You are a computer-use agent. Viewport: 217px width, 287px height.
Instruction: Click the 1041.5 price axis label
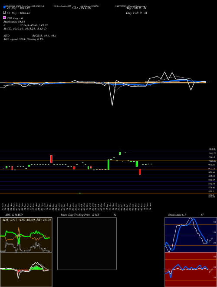(x=212, y=157)
